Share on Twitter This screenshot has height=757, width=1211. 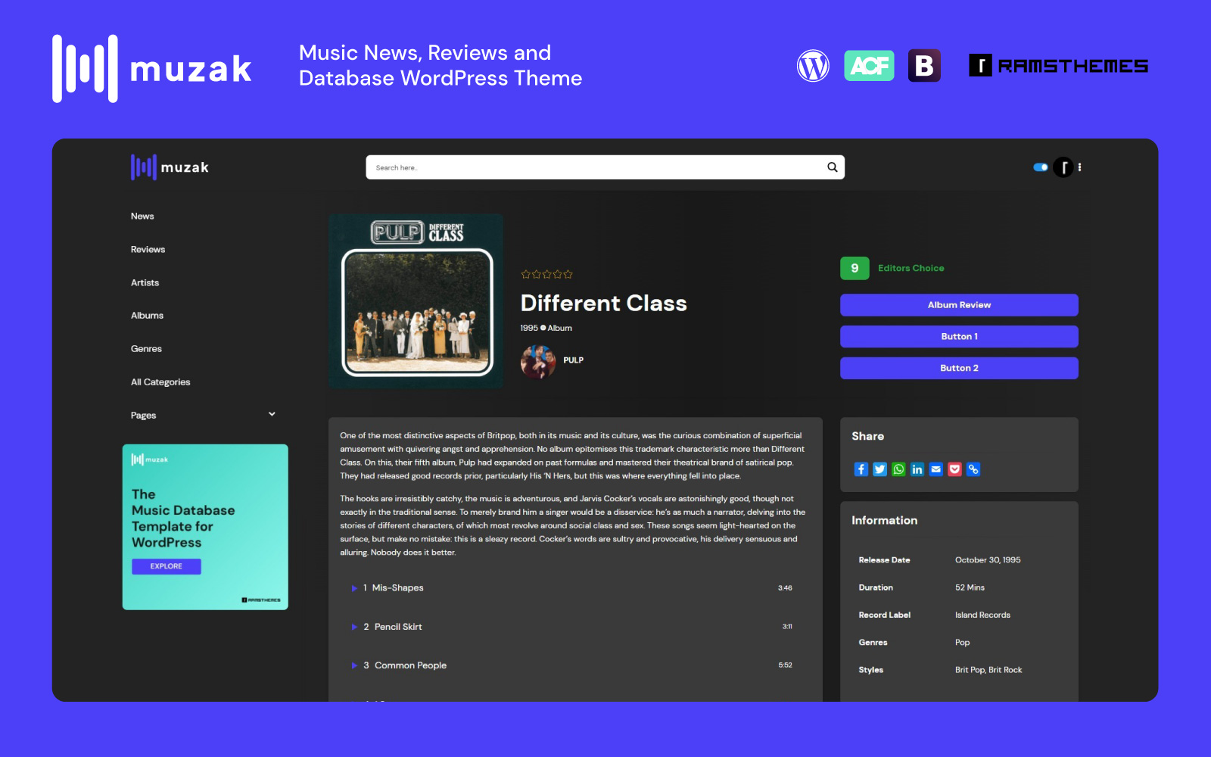pos(879,469)
